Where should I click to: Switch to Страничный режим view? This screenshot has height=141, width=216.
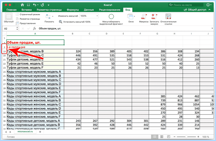tap(28, 14)
